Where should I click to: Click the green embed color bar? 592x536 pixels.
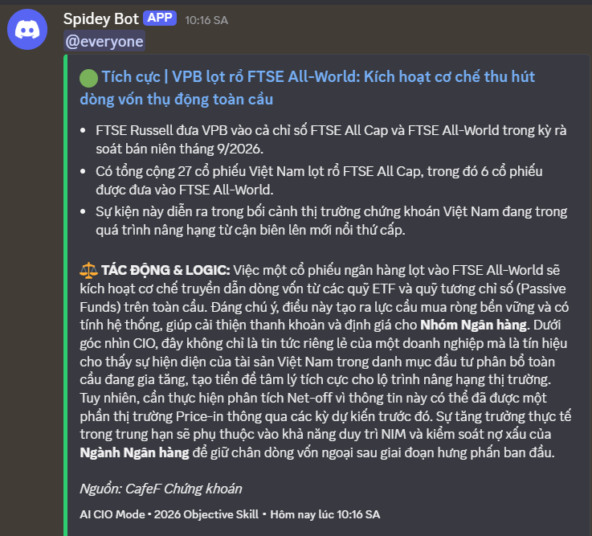pyautogui.click(x=66, y=295)
